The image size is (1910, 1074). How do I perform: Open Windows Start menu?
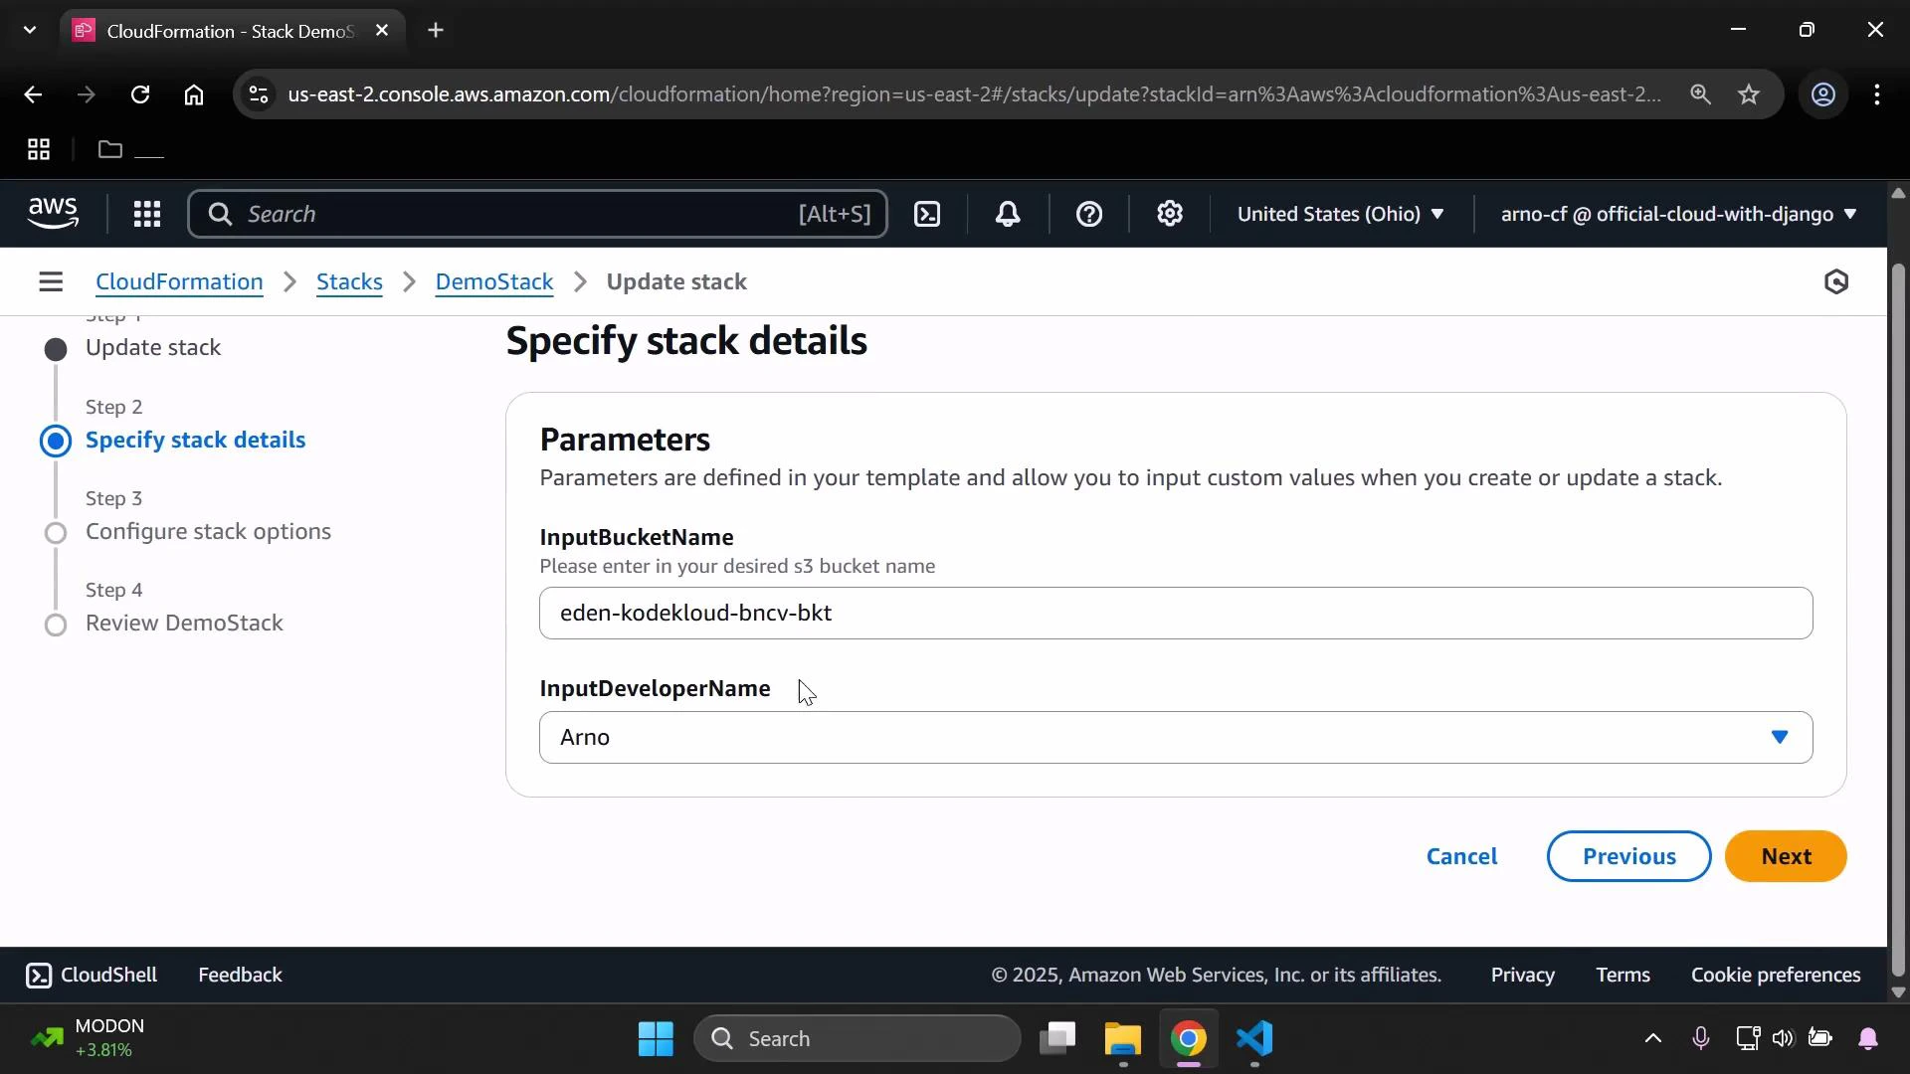coord(657,1039)
